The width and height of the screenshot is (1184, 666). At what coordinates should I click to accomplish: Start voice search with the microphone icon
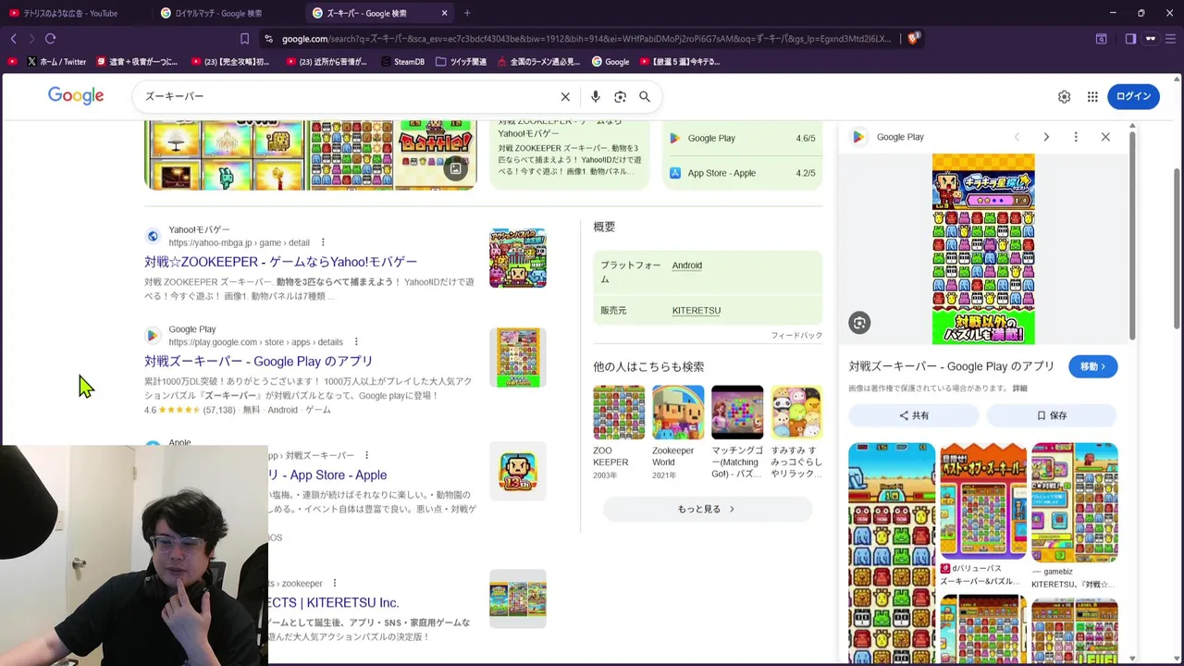pos(595,97)
